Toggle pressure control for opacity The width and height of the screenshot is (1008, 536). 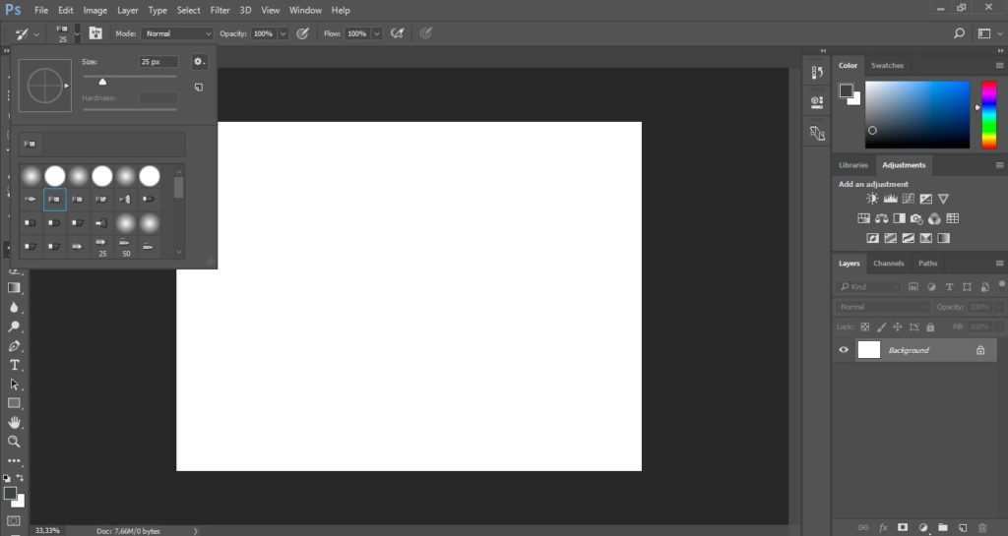click(303, 33)
